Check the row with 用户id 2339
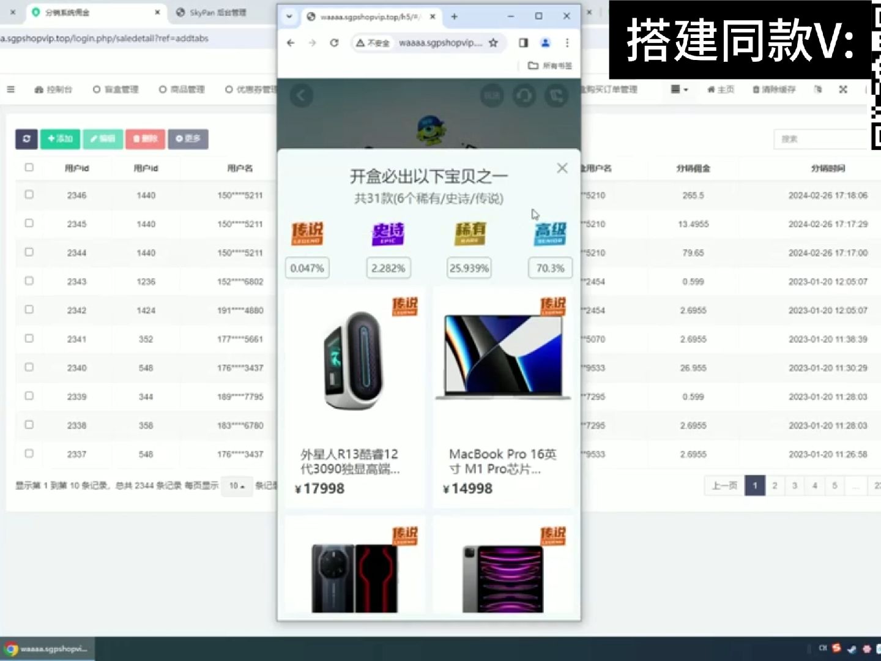This screenshot has width=881, height=661. [x=29, y=396]
